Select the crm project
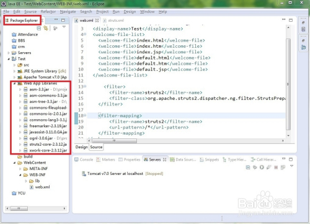This screenshot has height=224, width=310. pos(21,47)
